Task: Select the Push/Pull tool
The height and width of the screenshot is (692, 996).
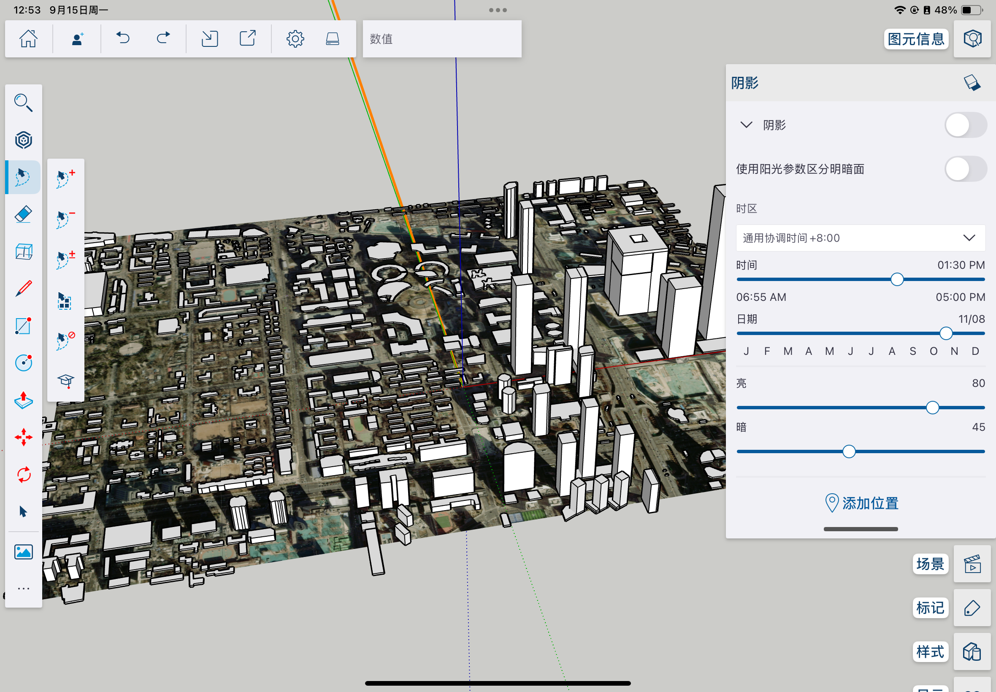Action: (23, 400)
